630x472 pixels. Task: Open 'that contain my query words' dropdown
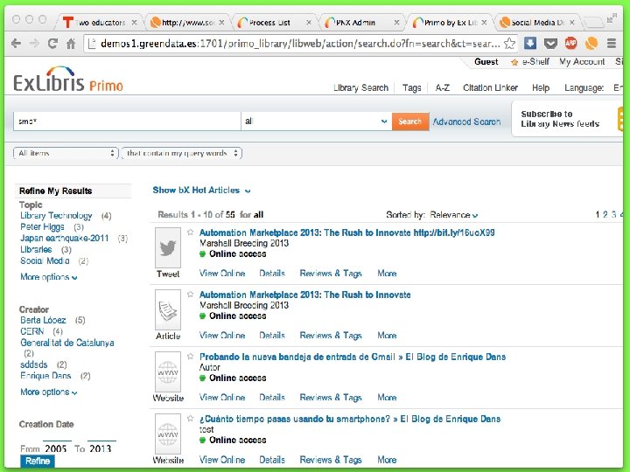(182, 153)
